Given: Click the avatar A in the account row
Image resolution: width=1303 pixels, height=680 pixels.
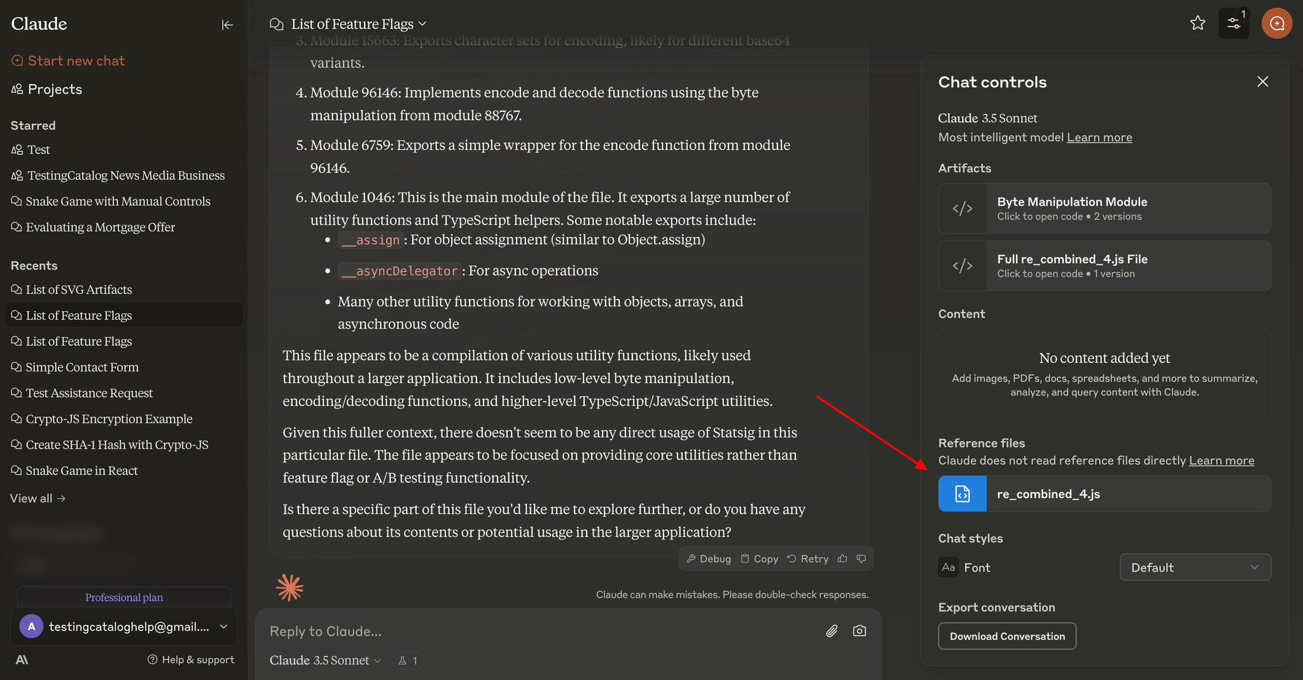Looking at the screenshot, I should tap(31, 627).
